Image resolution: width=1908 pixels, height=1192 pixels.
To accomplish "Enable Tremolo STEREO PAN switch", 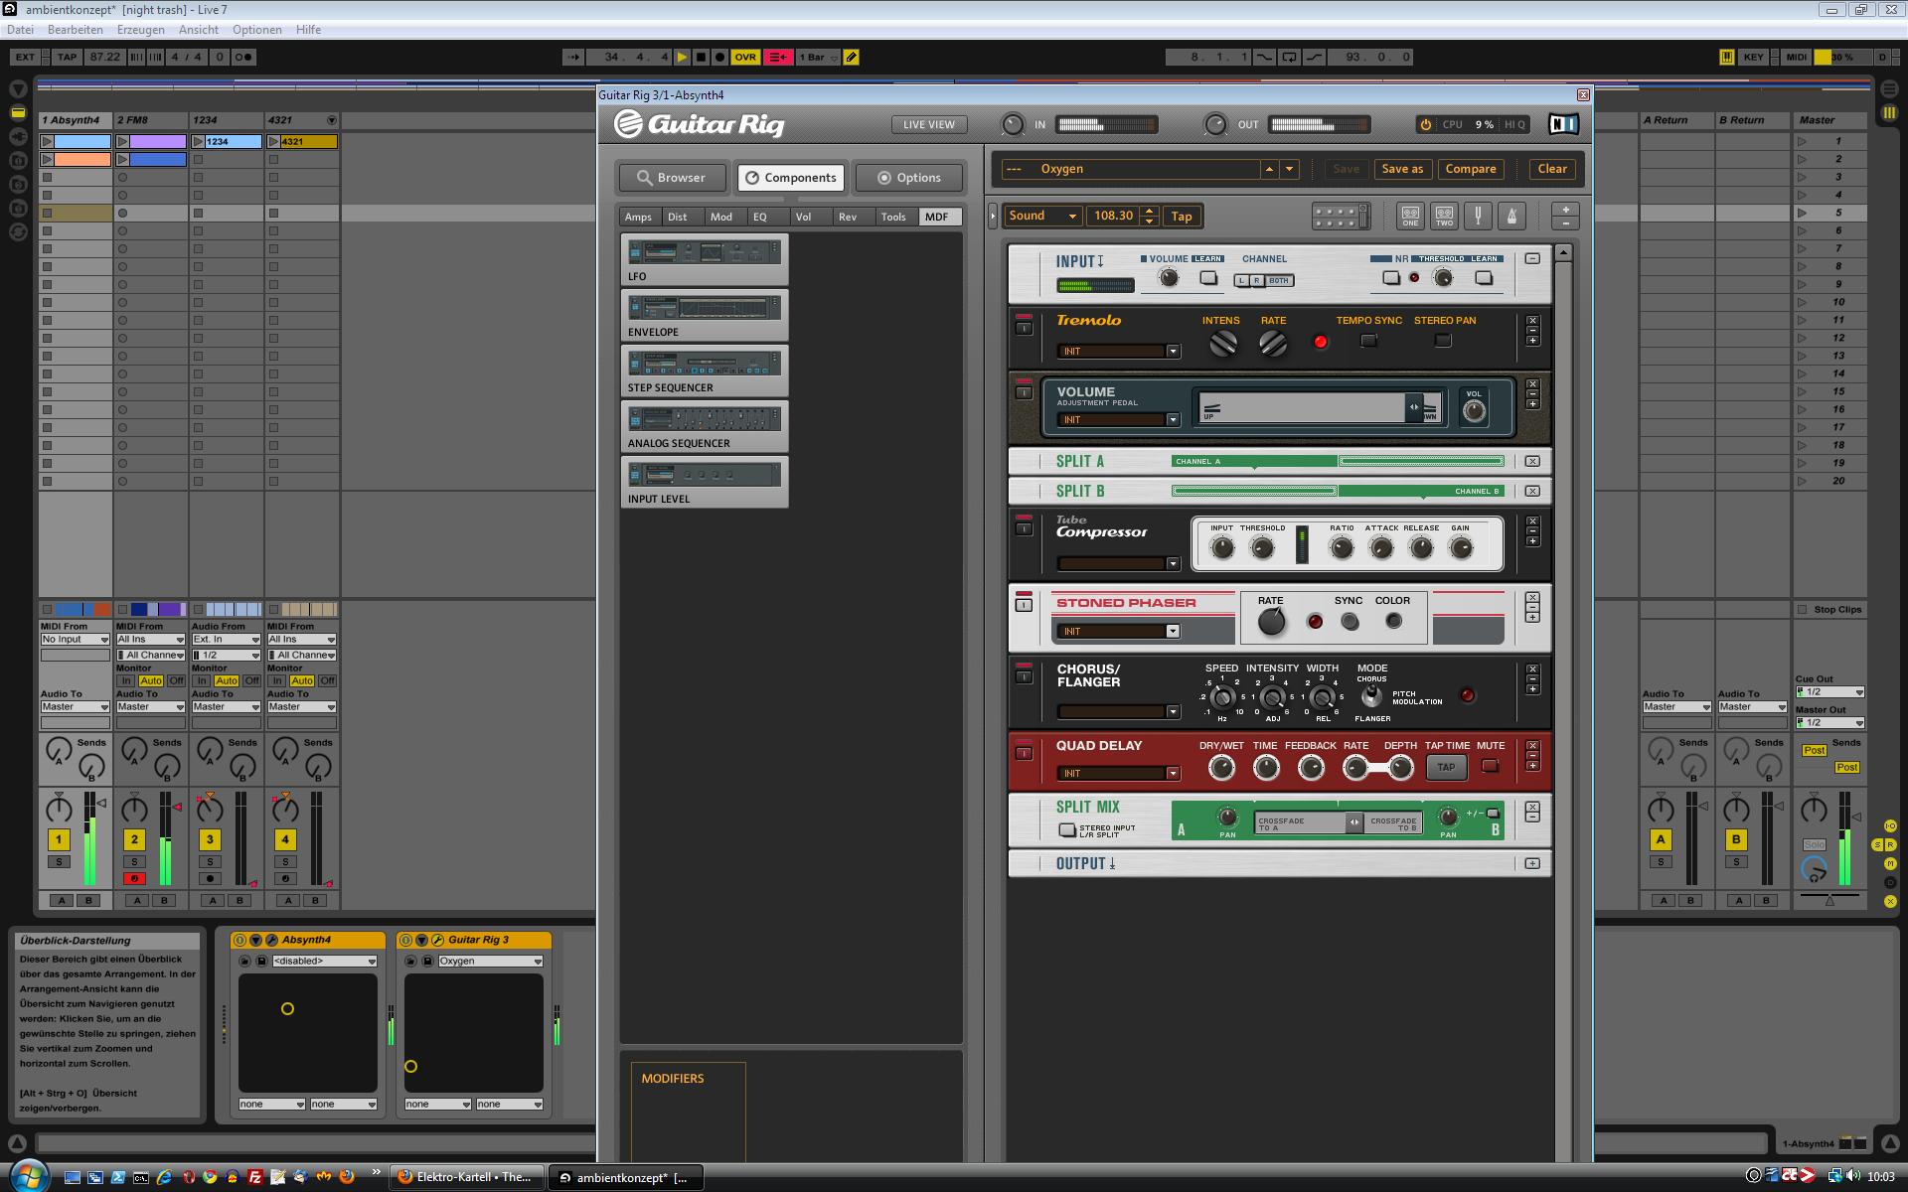I will click(x=1443, y=341).
